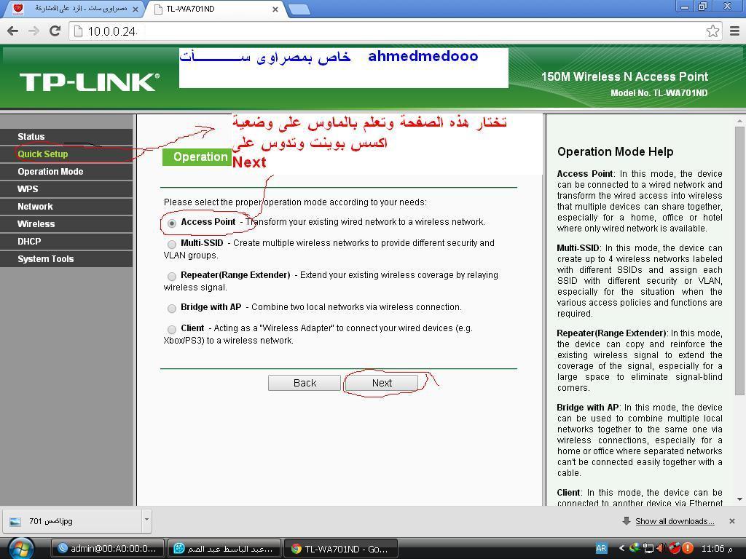The image size is (746, 559).
Task: Click the Operation Mode Help heading
Action: coord(615,151)
